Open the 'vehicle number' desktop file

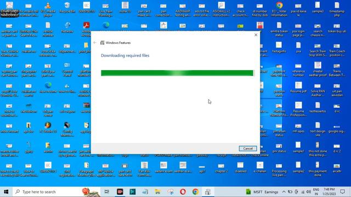tap(48, 29)
